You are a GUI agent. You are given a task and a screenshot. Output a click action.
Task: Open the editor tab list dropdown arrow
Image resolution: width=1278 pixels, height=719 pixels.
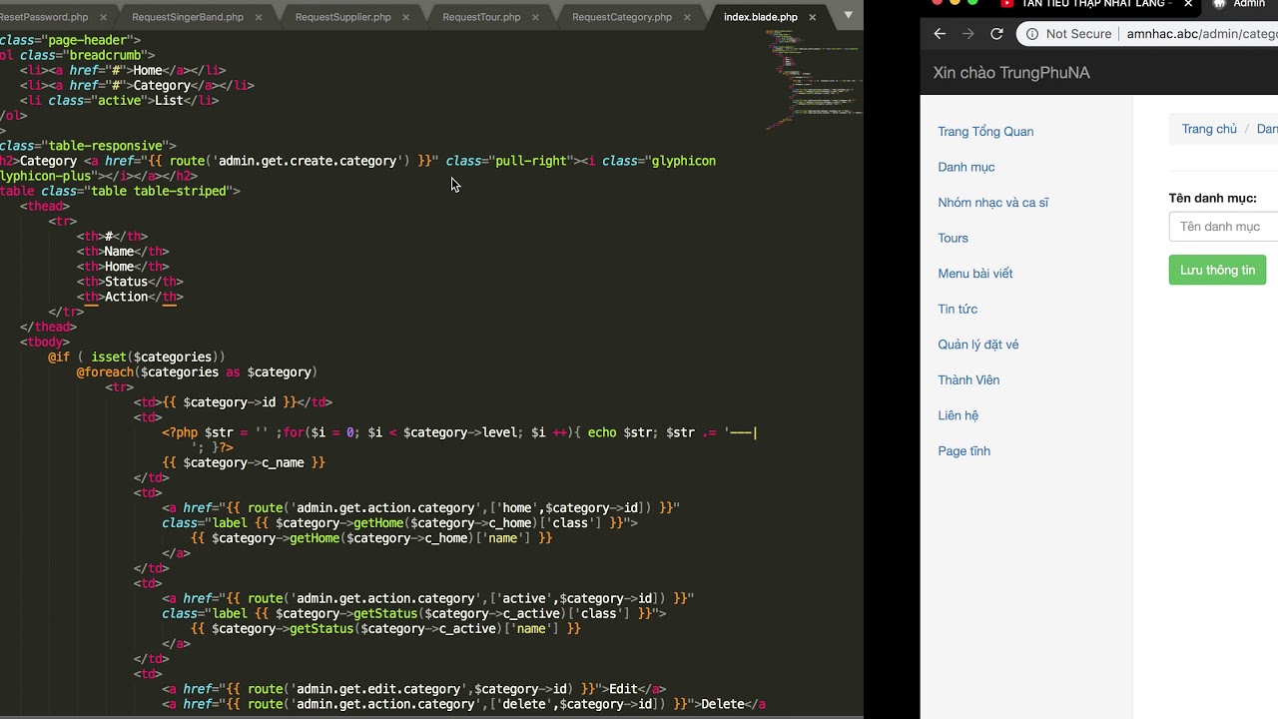tap(848, 14)
